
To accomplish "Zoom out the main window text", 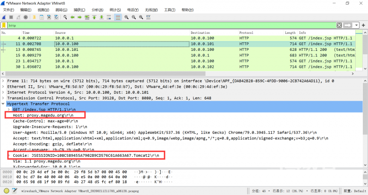I will pyautogui.click(x=134, y=17).
